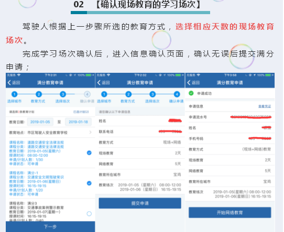Screen dimensions: 284x232
Task: Check the 满分3 course on 2019-01-07
Action: (x=89, y=214)
